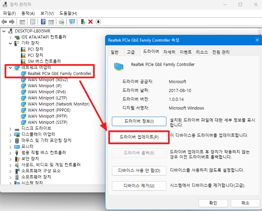Expand the 디스크 드라이브 node
Viewport: 262px width, 211px height.
pyautogui.click(x=11, y=129)
